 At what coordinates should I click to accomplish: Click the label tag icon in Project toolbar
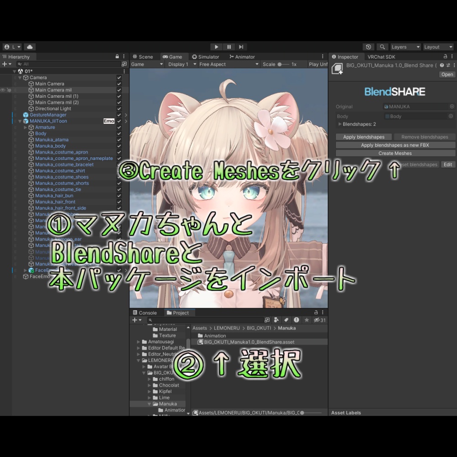tap(287, 320)
